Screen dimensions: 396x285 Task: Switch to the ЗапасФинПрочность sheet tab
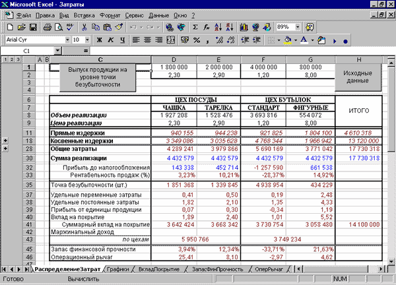[218, 269]
